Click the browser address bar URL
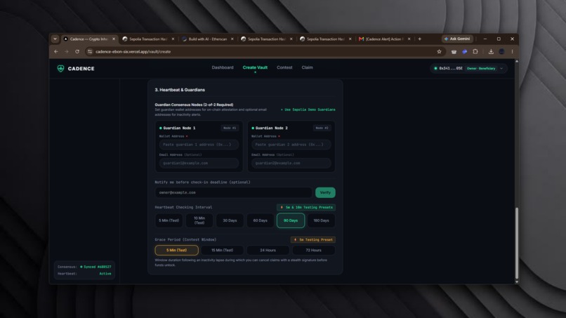Image resolution: width=566 pixels, height=318 pixels. coord(133,52)
